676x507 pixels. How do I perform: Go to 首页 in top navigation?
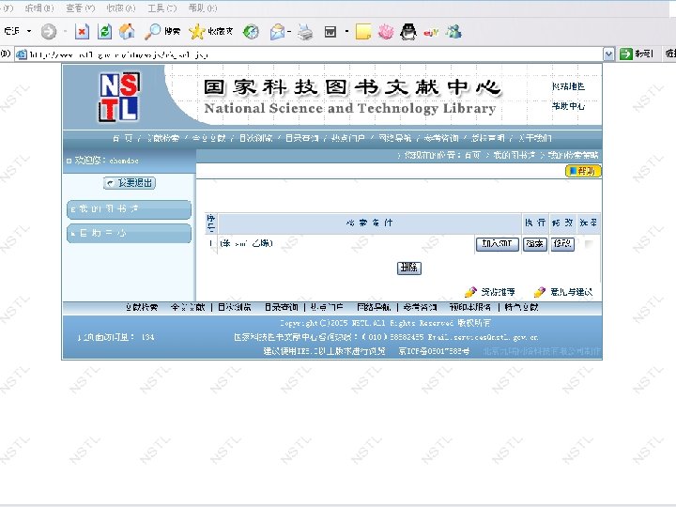pyautogui.click(x=123, y=138)
